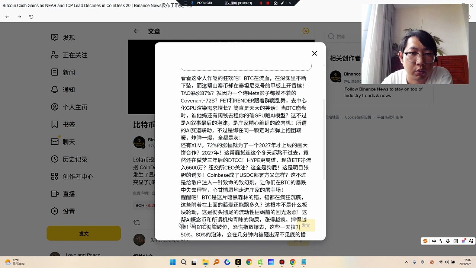
Task: Click the red recorder app taskbar icon
Action: (282, 262)
